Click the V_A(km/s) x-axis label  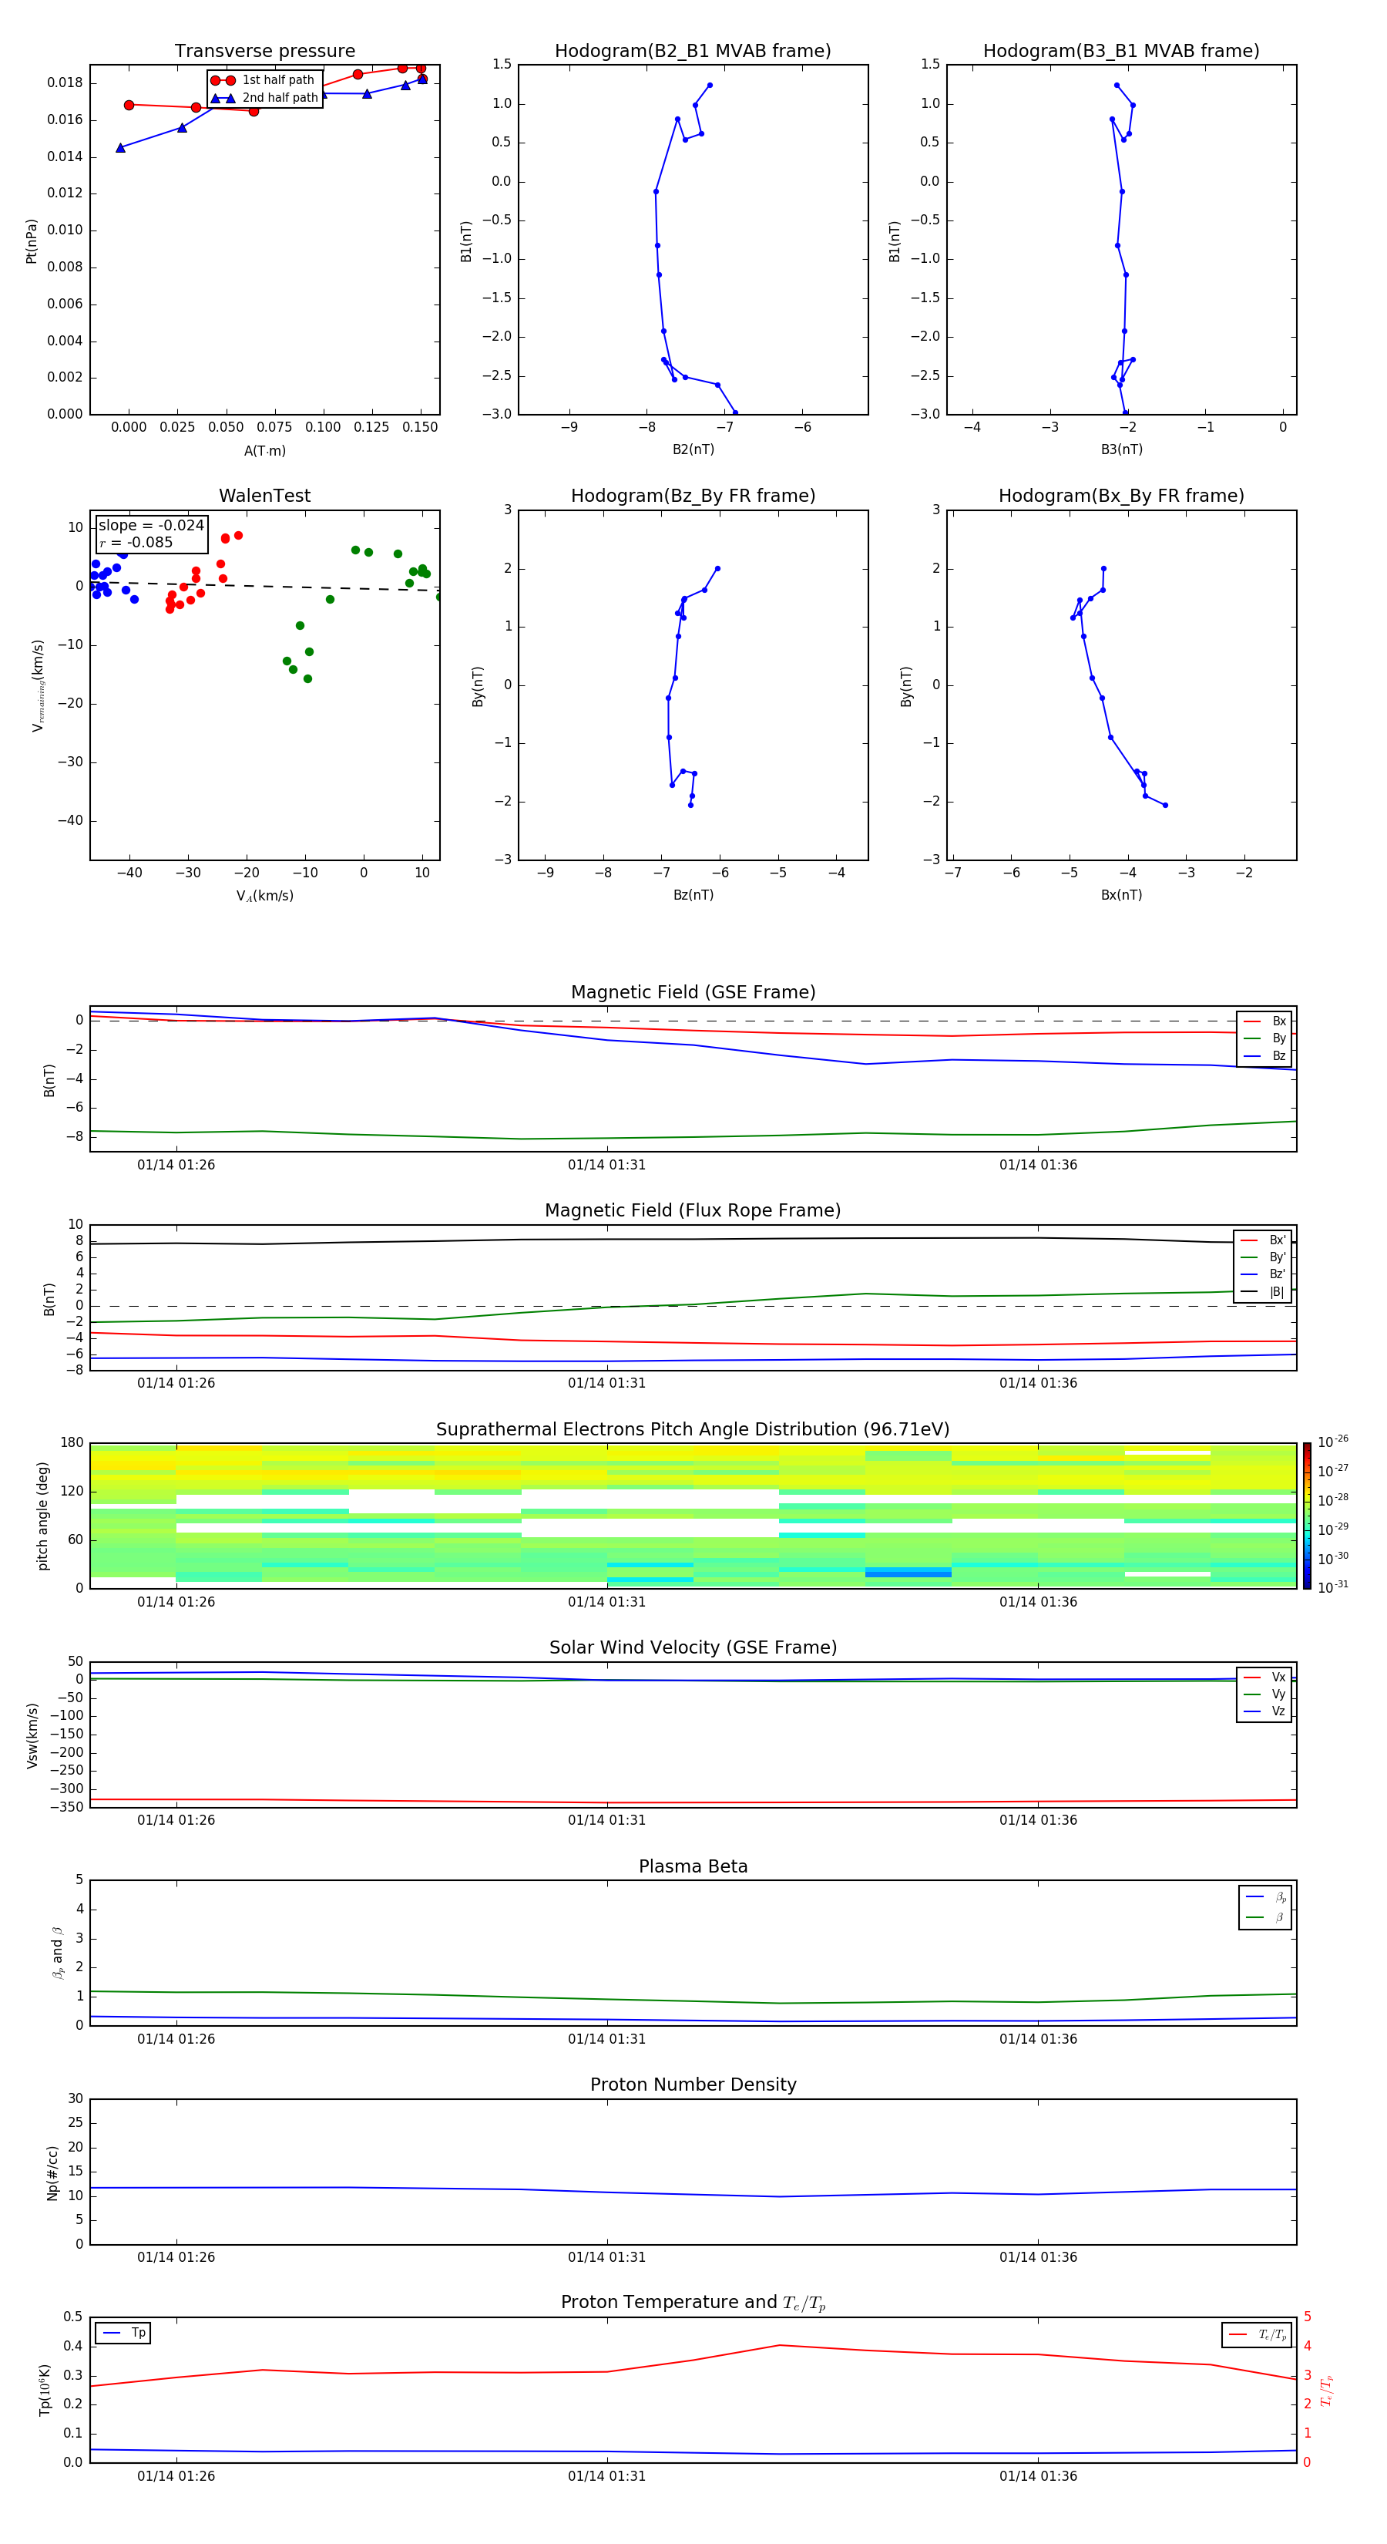pos(264,896)
